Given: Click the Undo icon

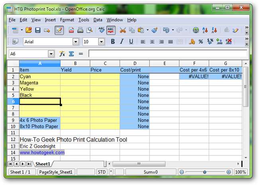Looking at the screenshot, I should click(166, 30).
